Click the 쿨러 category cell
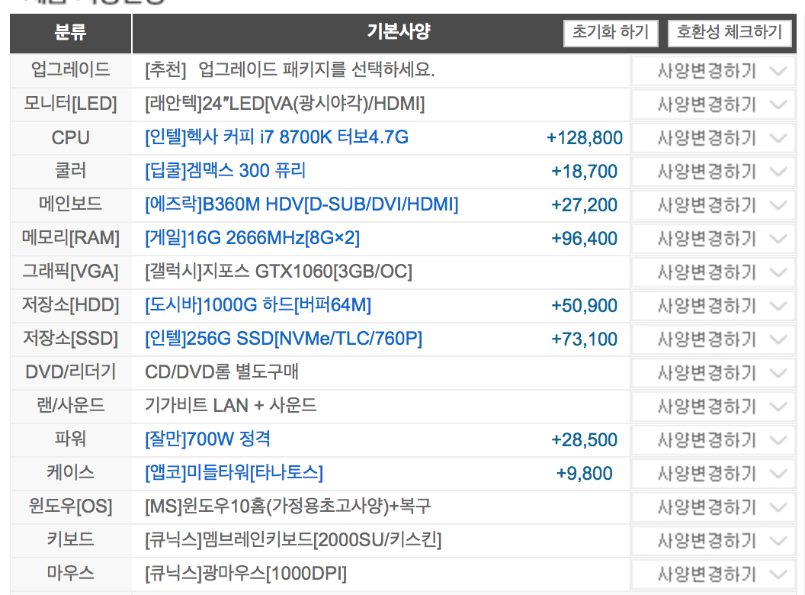This screenshot has height=595, width=805. [71, 171]
